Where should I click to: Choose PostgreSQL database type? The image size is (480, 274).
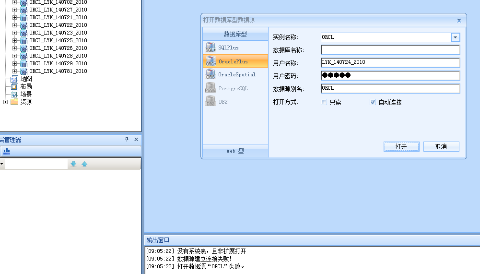tap(235, 88)
